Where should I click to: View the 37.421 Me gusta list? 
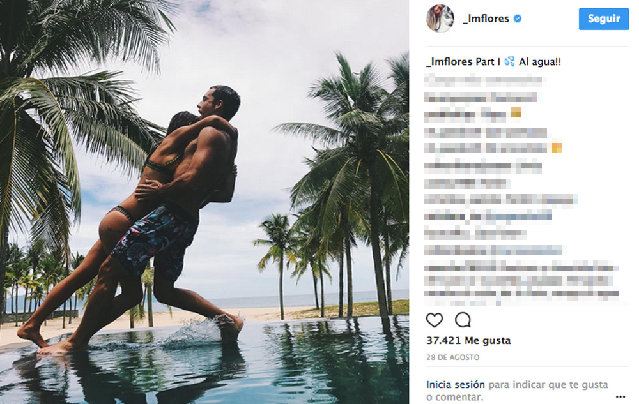click(468, 341)
